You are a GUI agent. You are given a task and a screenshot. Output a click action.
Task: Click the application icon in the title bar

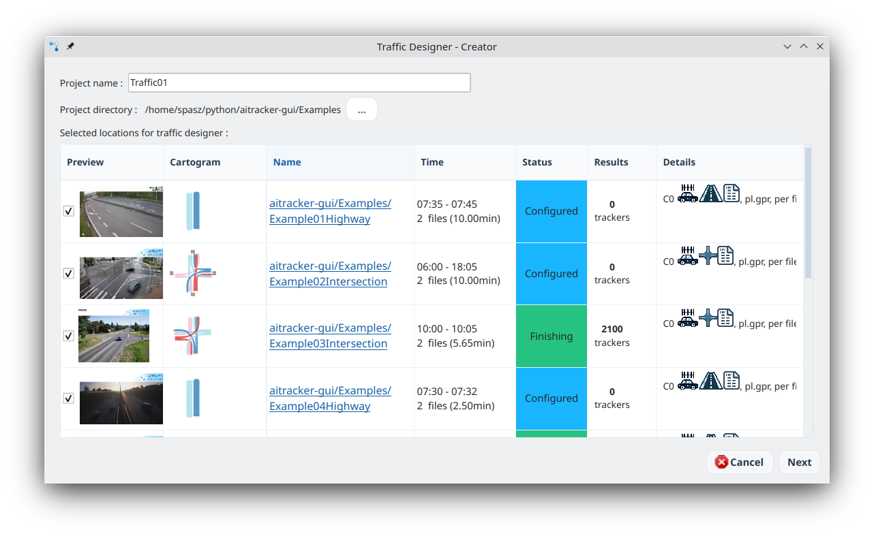(55, 46)
